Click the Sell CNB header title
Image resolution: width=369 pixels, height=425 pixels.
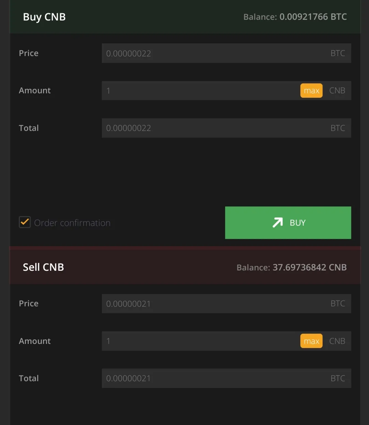tap(43, 267)
